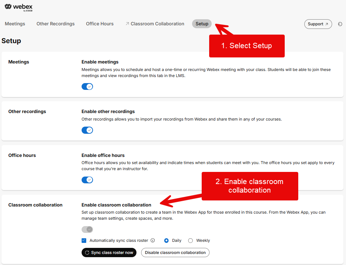The width and height of the screenshot is (346, 265).
Task: Toggle the Enable other recordings switch
Action: click(x=87, y=130)
